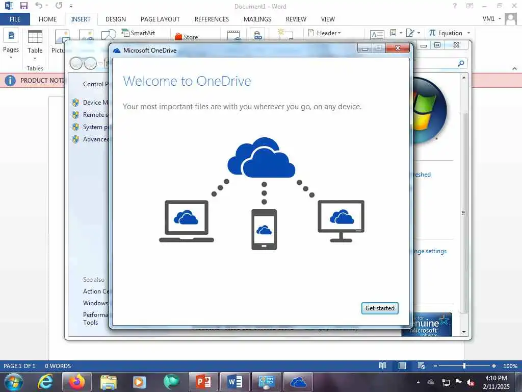Open Action Center under See also
Image resolution: width=522 pixels, height=392 pixels.
(x=96, y=291)
